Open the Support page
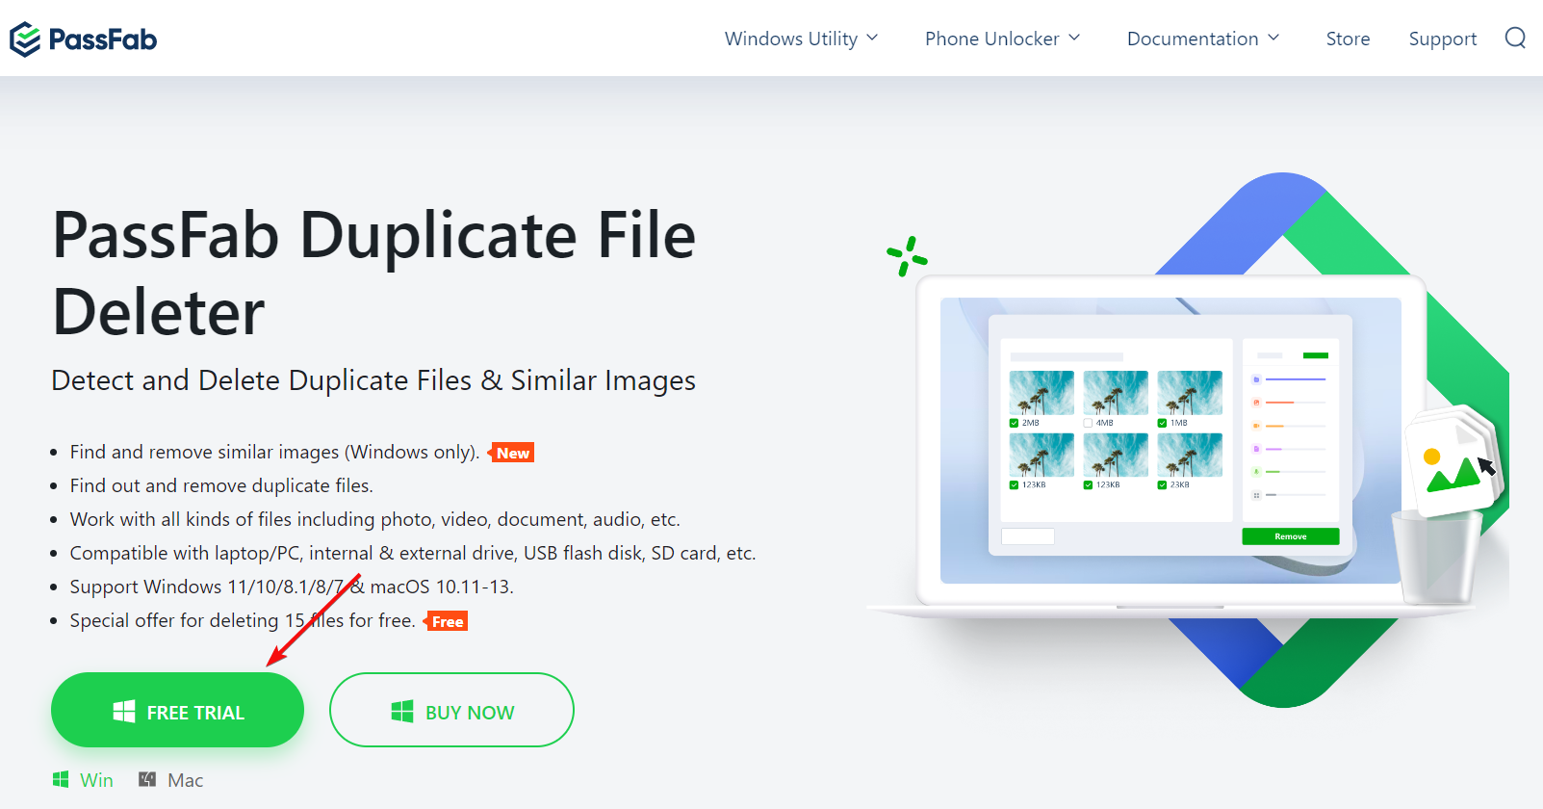1543x809 pixels. pyautogui.click(x=1442, y=39)
